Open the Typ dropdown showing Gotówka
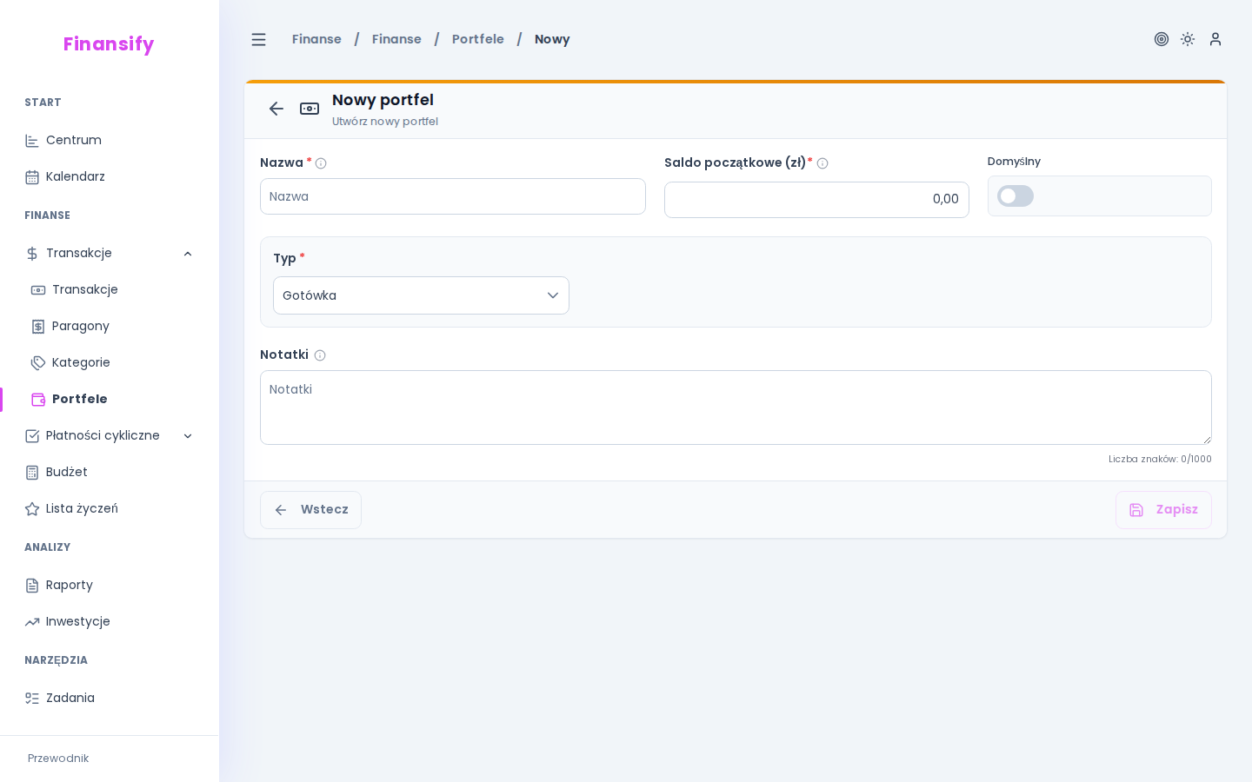The height and width of the screenshot is (782, 1252). point(421,295)
